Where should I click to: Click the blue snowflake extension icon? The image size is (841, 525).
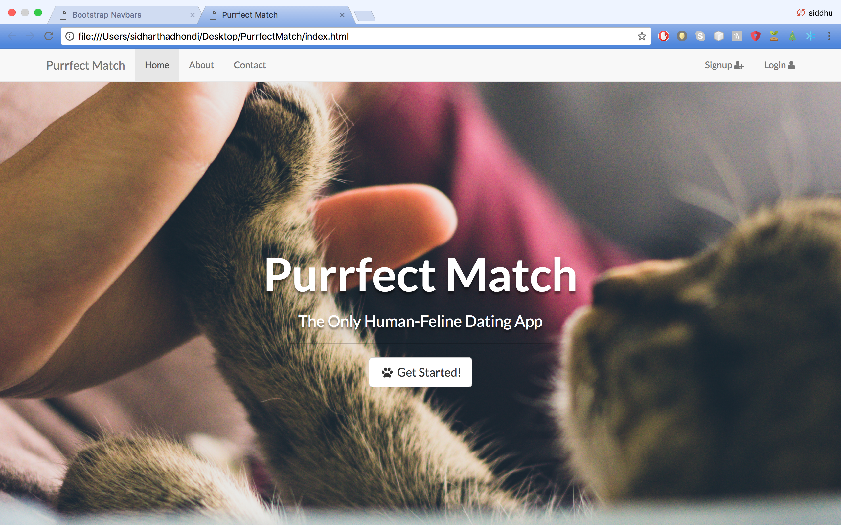810,36
